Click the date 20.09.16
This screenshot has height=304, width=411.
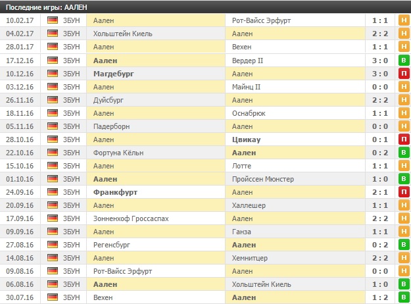coord(20,205)
